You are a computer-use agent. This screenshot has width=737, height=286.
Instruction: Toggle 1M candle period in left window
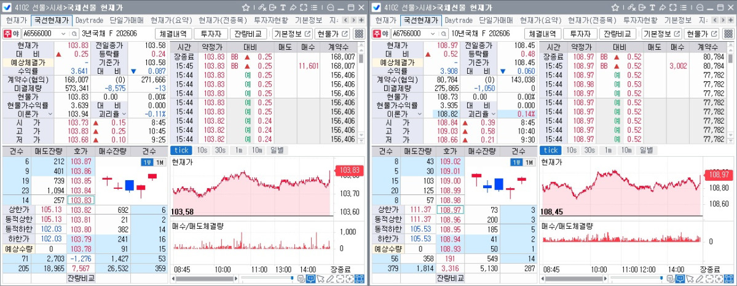159,162
